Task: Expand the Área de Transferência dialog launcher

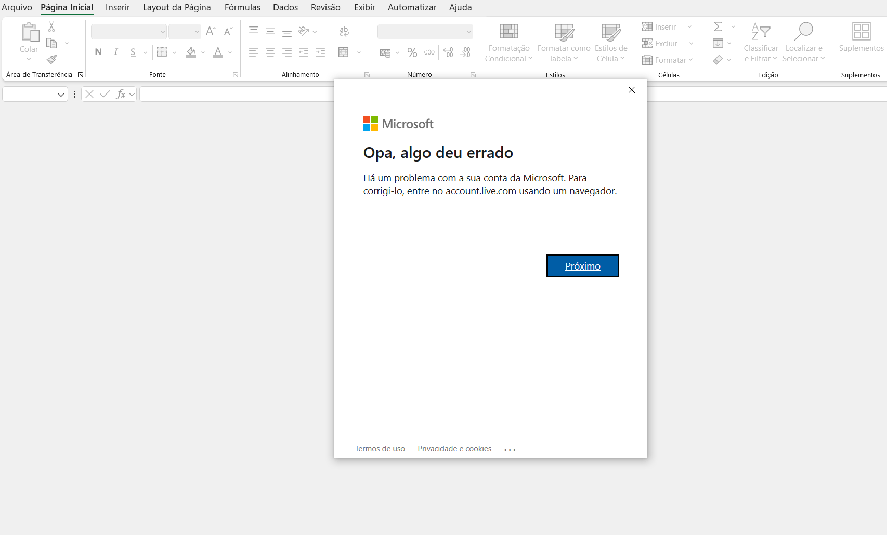Action: point(81,75)
